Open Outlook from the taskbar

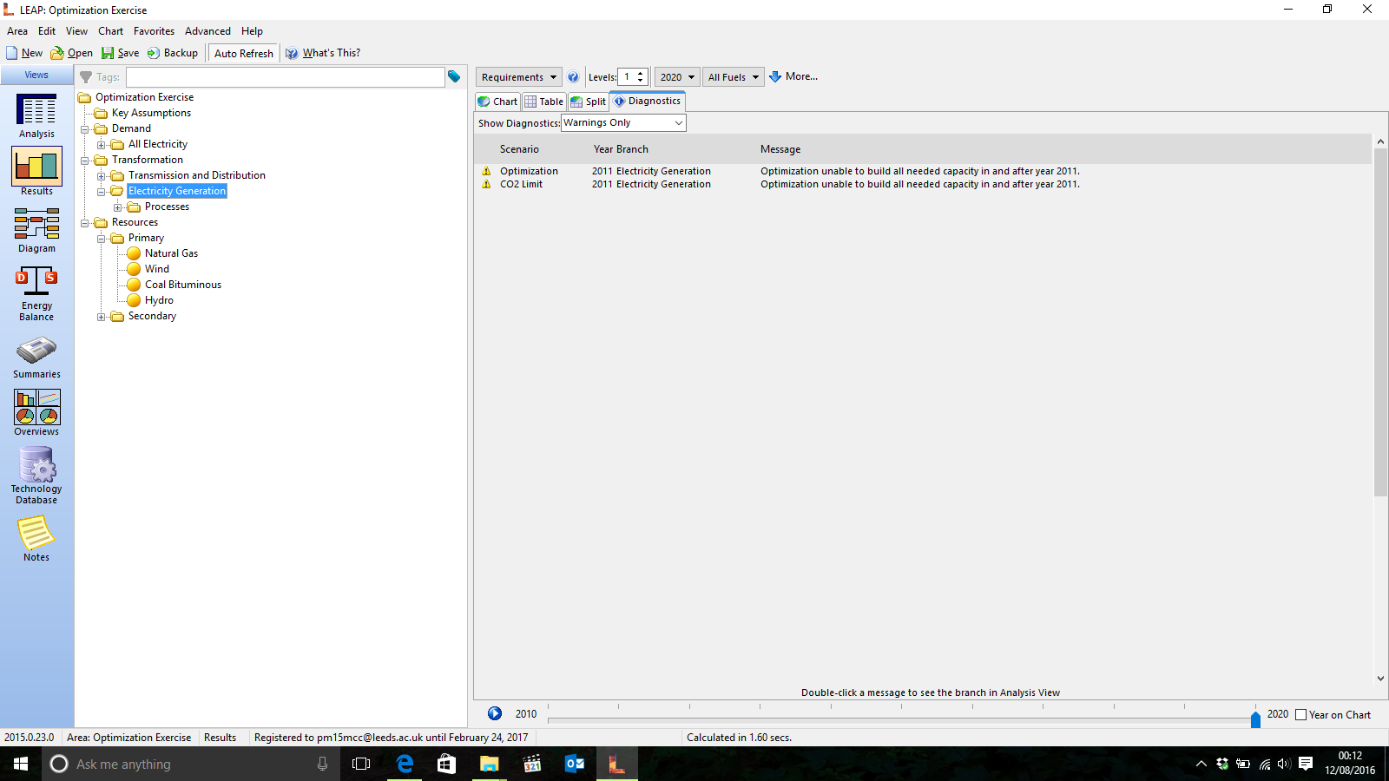(x=575, y=764)
